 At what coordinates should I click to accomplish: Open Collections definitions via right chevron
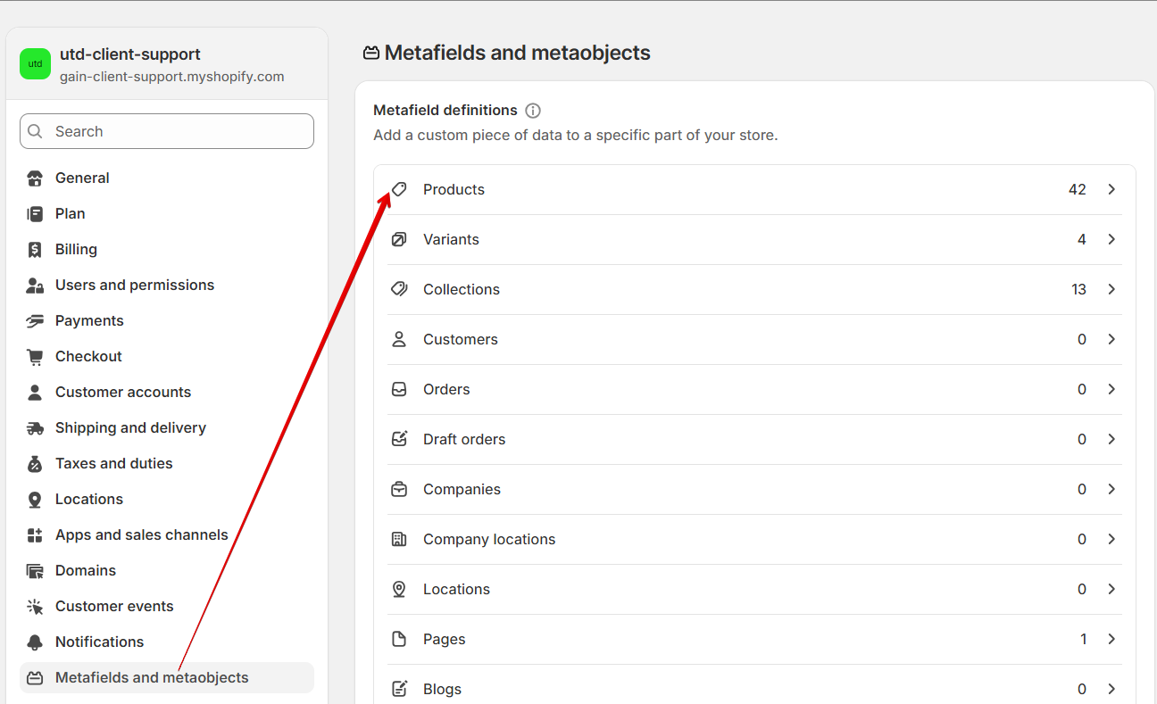click(x=1111, y=289)
